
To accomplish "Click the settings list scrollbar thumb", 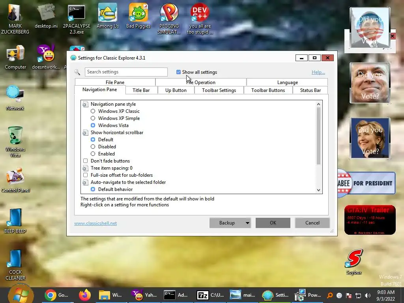I will click(x=318, y=136).
